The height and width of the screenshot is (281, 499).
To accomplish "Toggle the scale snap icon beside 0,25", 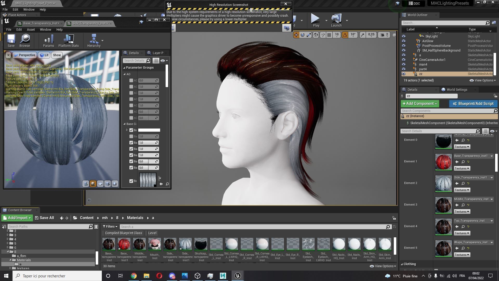I will coord(363,35).
